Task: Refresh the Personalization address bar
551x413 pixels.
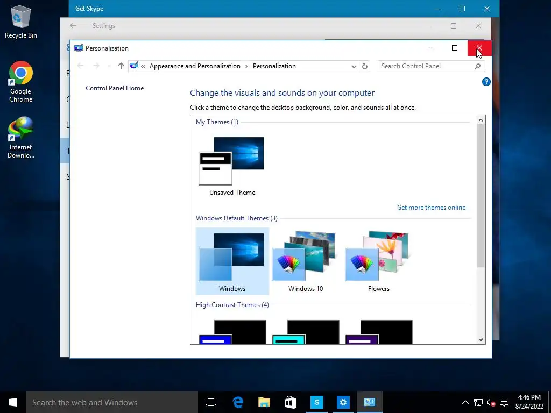Action: (365, 66)
